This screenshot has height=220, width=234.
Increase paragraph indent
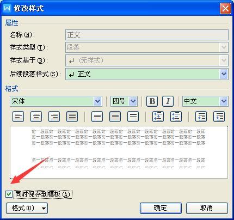219,117
